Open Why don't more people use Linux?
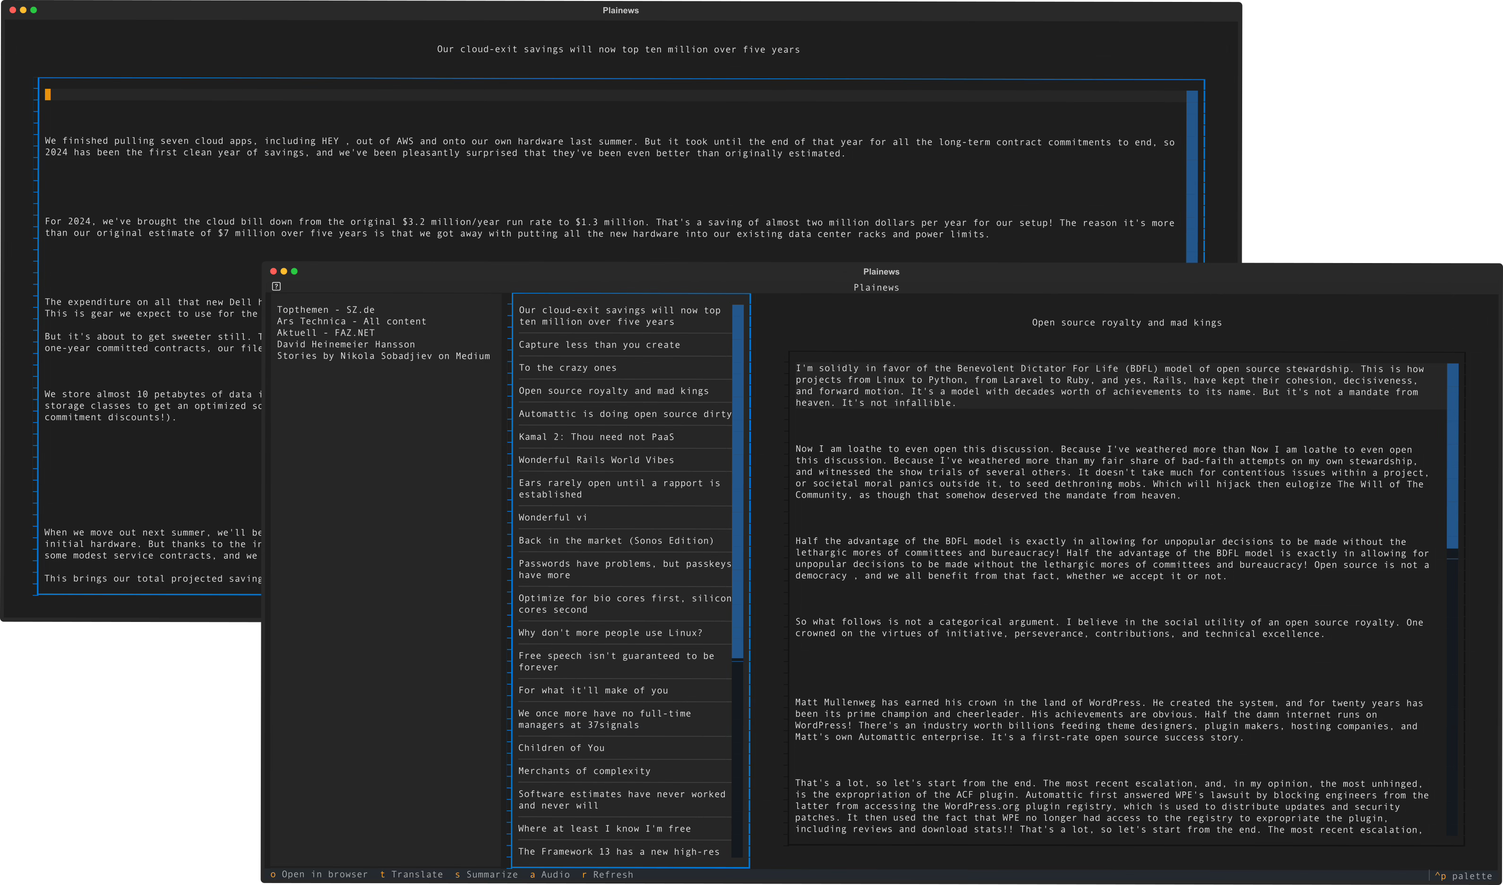 [x=610, y=633]
